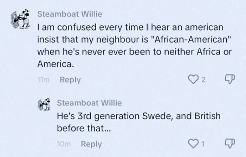Click the Reply button beside 10m
Screen dimensions: 246x157
click(91, 144)
